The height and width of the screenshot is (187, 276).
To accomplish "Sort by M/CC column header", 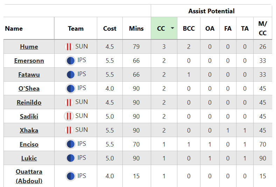I will (x=263, y=28).
